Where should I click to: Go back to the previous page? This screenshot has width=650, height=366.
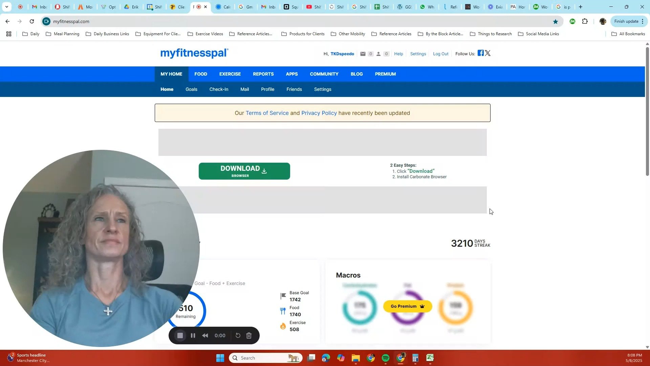(7, 21)
